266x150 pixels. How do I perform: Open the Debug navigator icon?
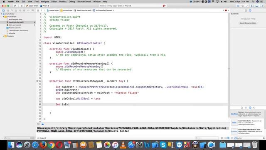(x=24, y=10)
